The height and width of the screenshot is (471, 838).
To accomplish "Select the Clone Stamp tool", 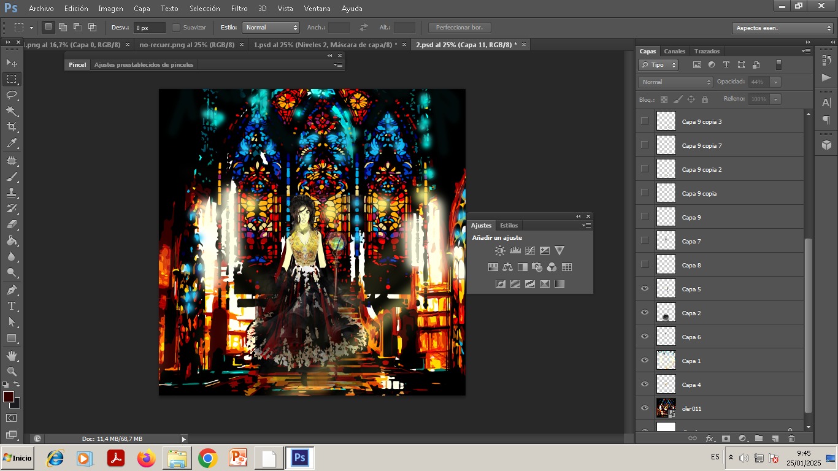I will [x=12, y=193].
